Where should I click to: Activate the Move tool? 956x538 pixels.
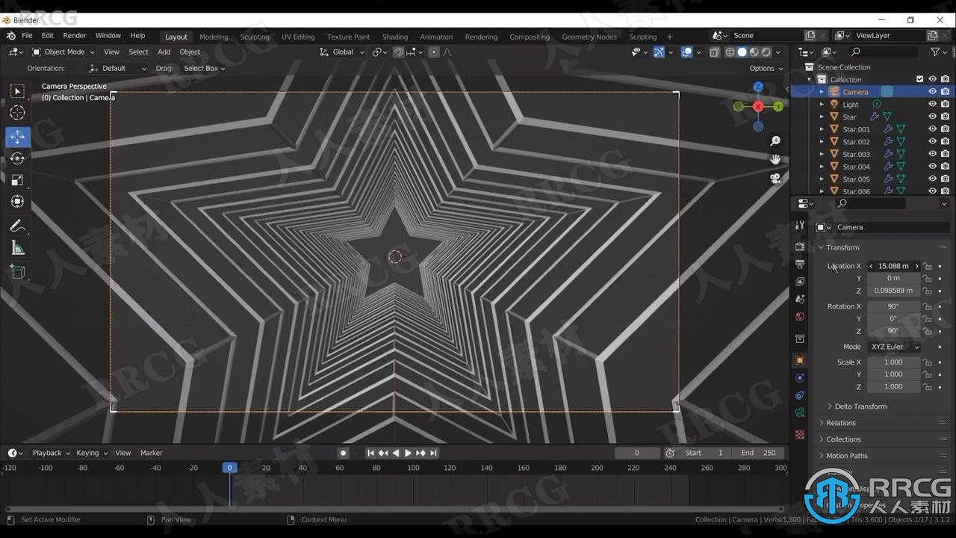pyautogui.click(x=17, y=137)
